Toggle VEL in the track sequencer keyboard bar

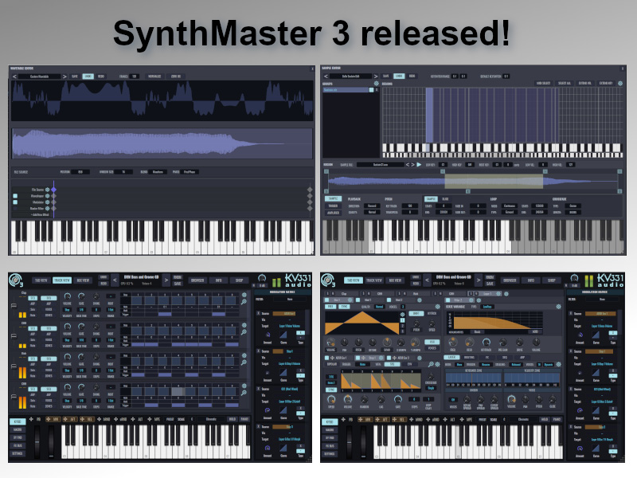tap(88, 419)
